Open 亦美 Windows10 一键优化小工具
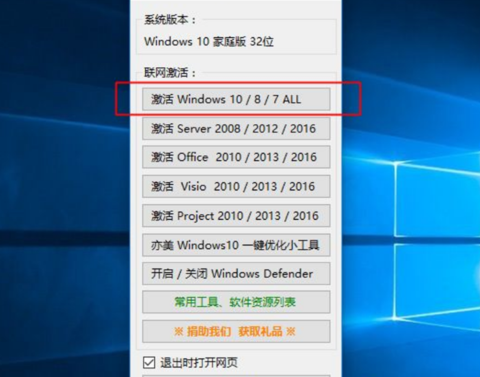The height and width of the screenshot is (377, 480). (236, 245)
